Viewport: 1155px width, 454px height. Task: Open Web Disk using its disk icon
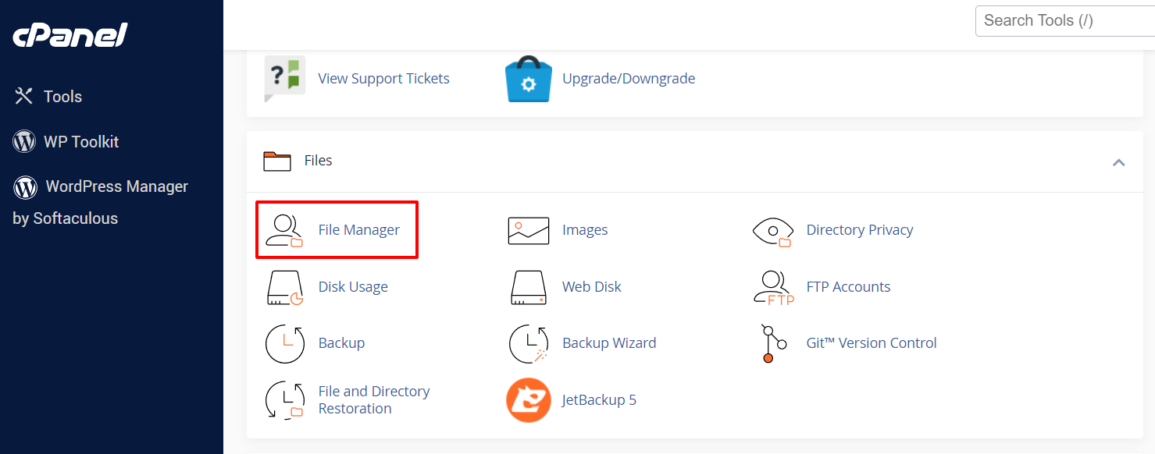(x=528, y=286)
